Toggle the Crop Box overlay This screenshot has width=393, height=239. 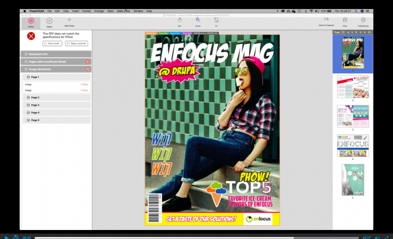(163, 33)
